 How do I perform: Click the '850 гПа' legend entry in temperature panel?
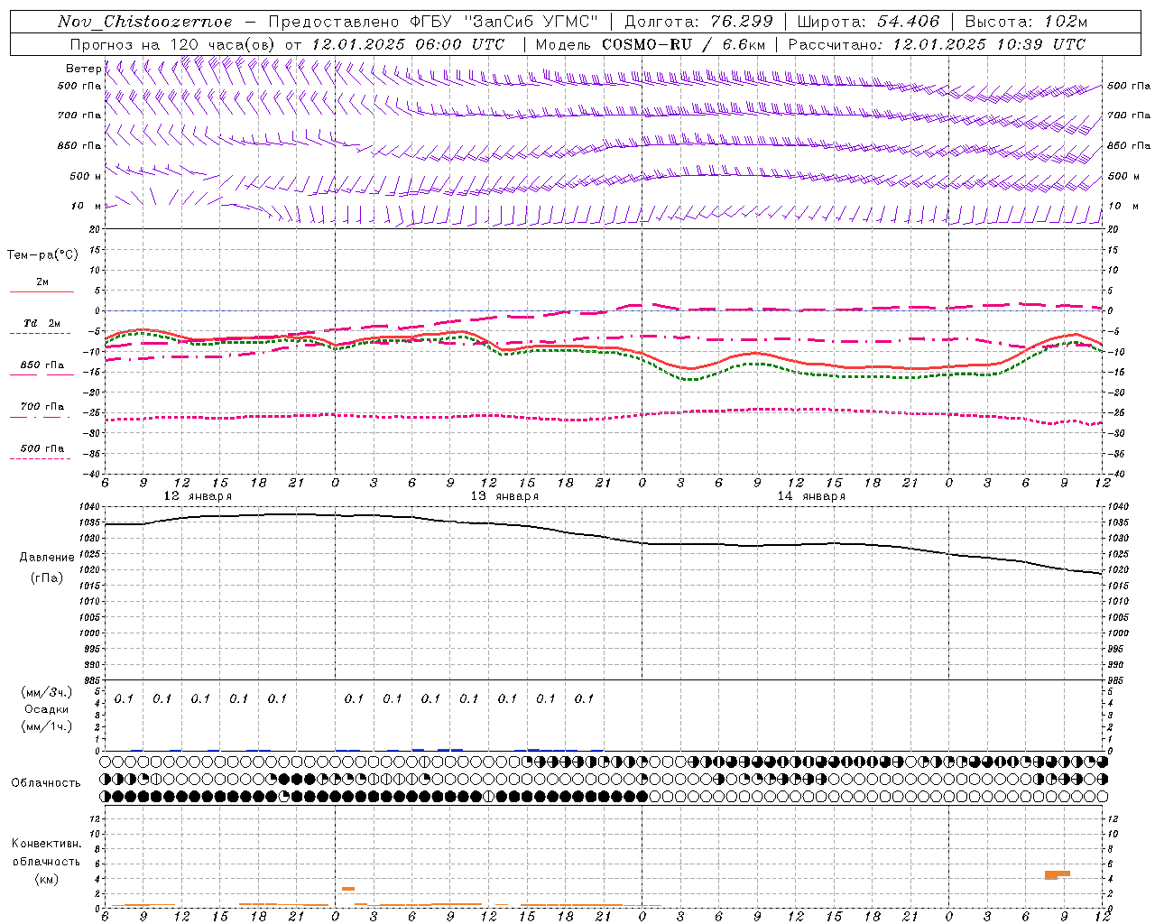[42, 365]
